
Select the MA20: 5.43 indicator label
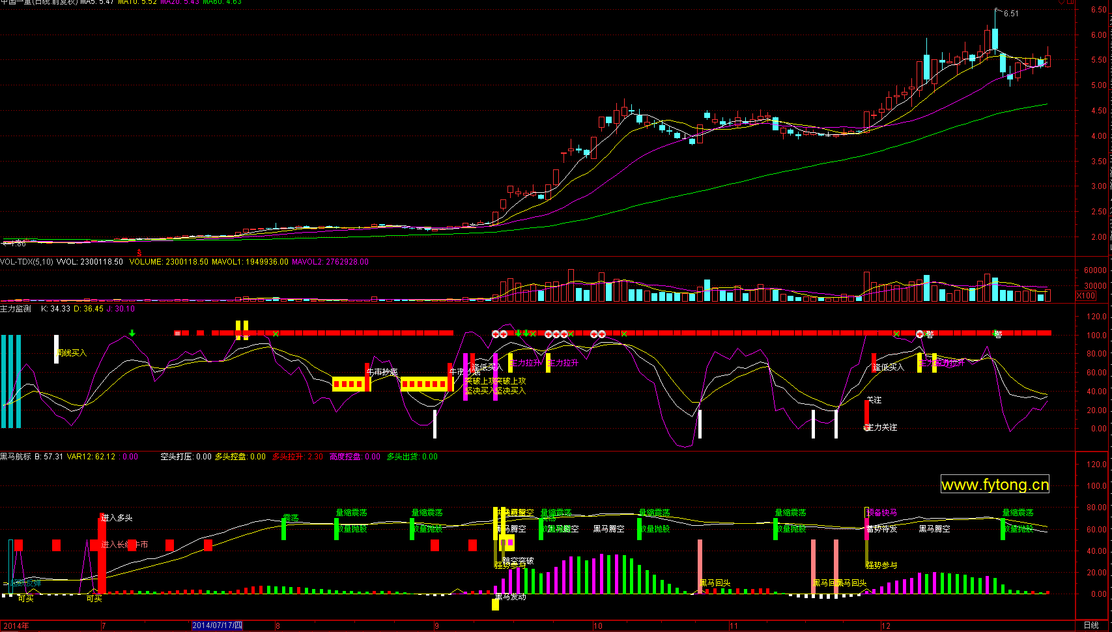coord(180,2)
